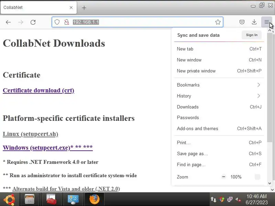The height and width of the screenshot is (206, 275).
Task: Open the Ubuntu start menu logo
Action: pyautogui.click(x=10, y=199)
